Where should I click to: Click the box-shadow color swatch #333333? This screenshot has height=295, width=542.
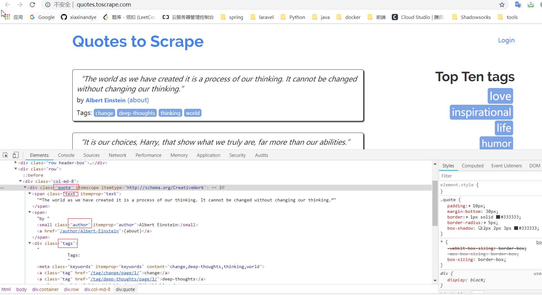click(x=516, y=228)
